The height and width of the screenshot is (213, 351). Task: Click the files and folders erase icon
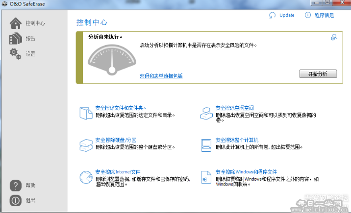tap(86, 113)
